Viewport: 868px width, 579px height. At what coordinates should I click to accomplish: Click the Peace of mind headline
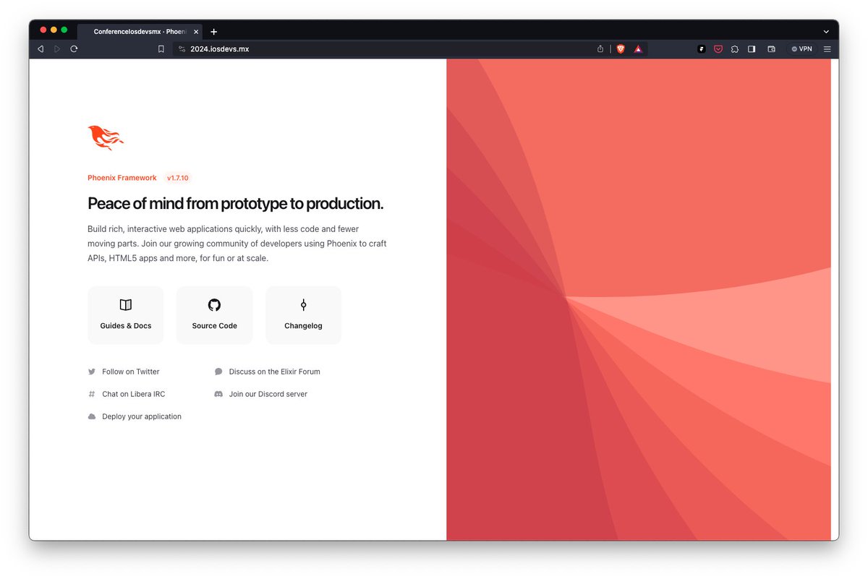pyautogui.click(x=235, y=204)
